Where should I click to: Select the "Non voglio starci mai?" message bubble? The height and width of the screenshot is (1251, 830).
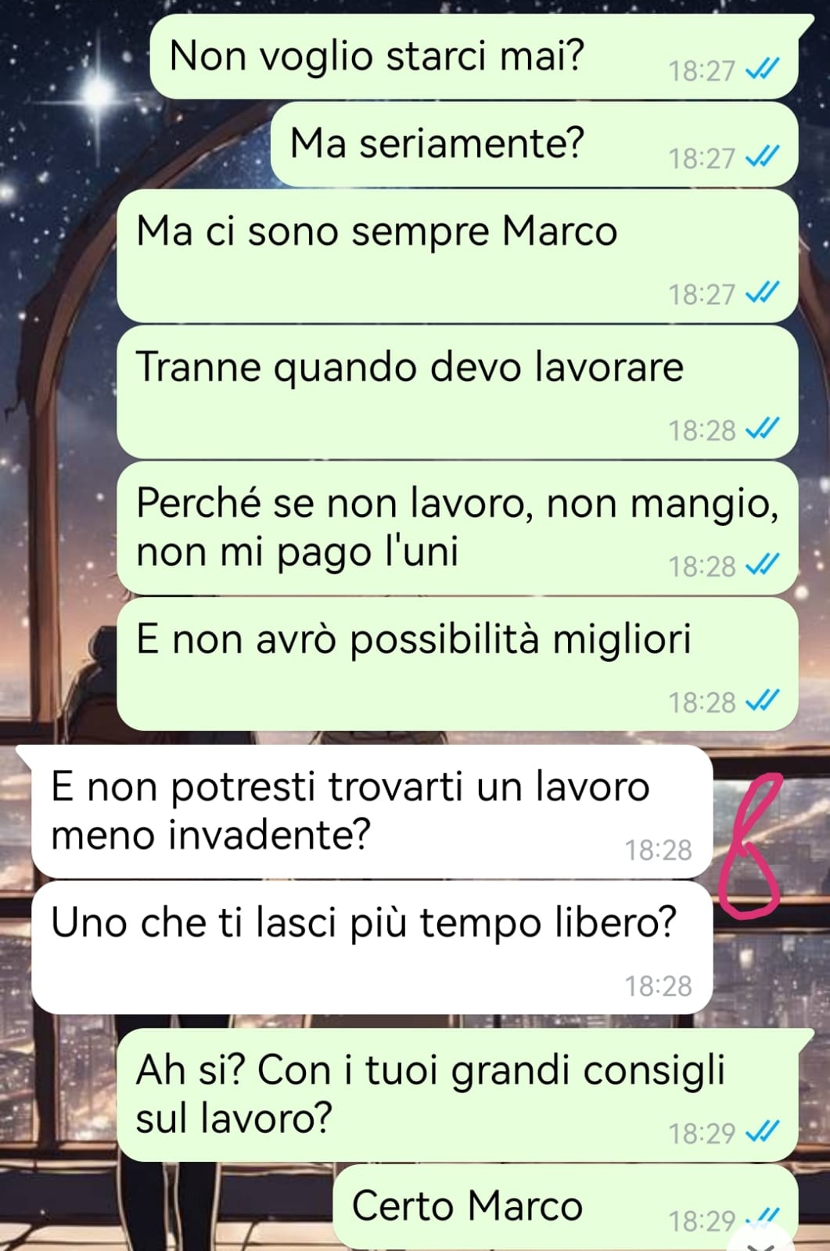pos(474,56)
